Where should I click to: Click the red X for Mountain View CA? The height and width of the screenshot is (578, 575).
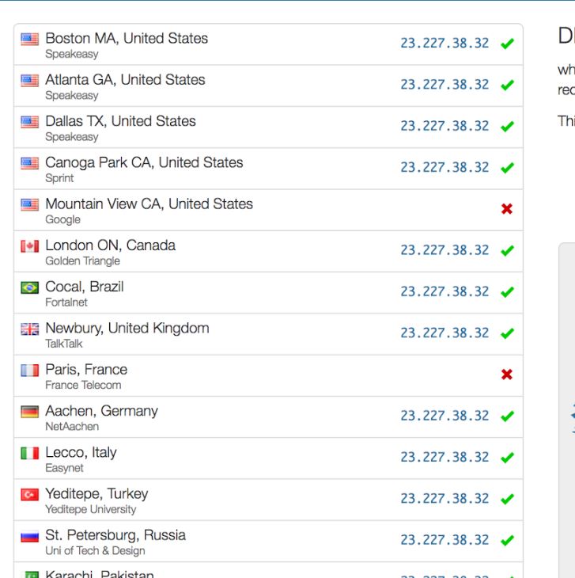(x=507, y=209)
